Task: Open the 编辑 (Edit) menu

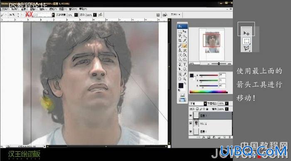Action: [x=15, y=9]
